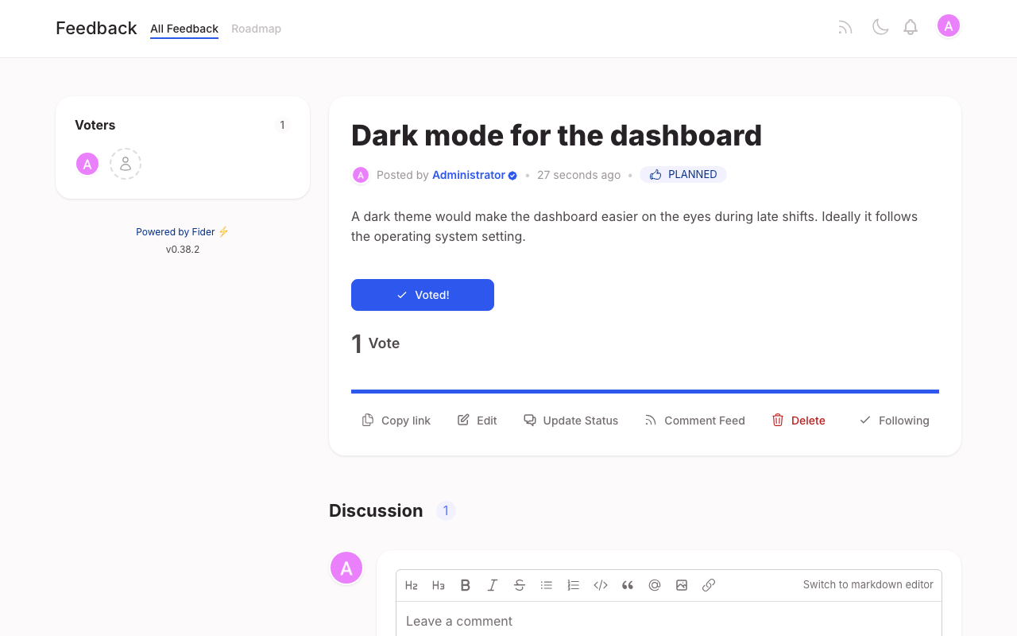Click the Voters count number

point(282,125)
